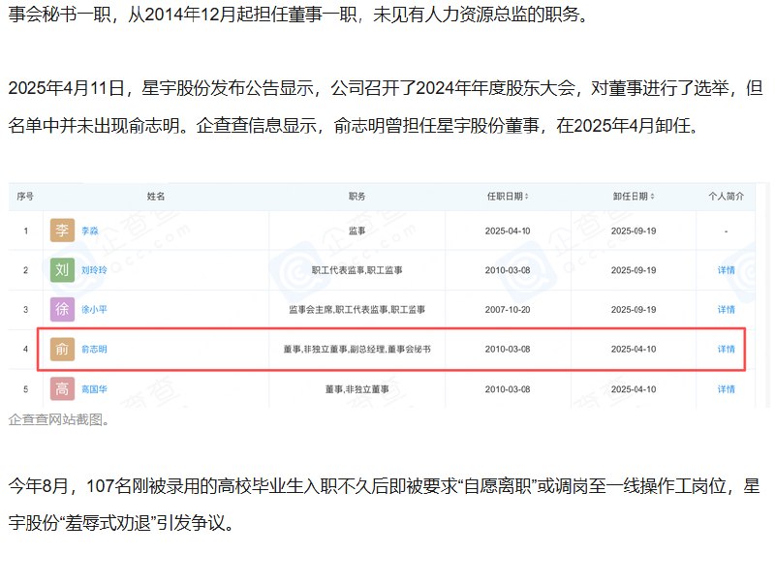Screen dimensions: 775x585
Task: Open 徐小平 profile link
Action: click(x=94, y=310)
